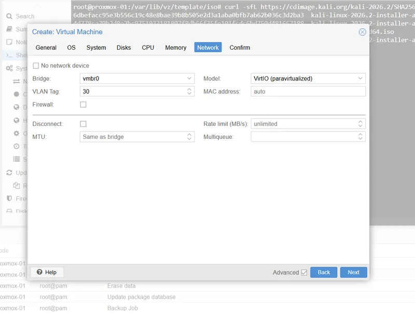Switch to the OS tab
This screenshot has width=415, height=313.
point(71,48)
